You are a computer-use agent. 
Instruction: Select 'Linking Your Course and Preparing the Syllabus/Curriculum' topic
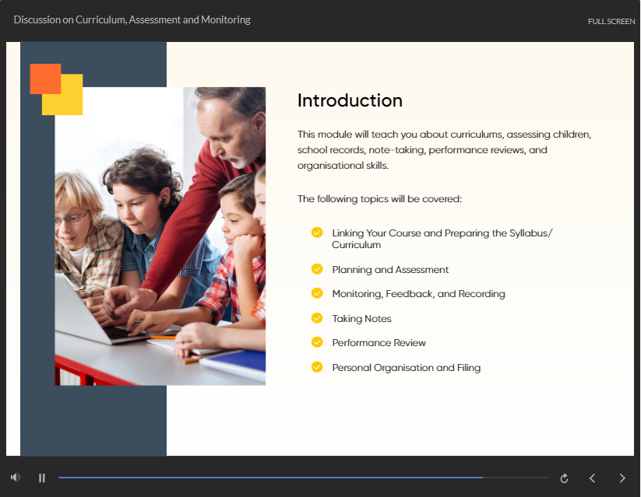pyautogui.click(x=442, y=239)
